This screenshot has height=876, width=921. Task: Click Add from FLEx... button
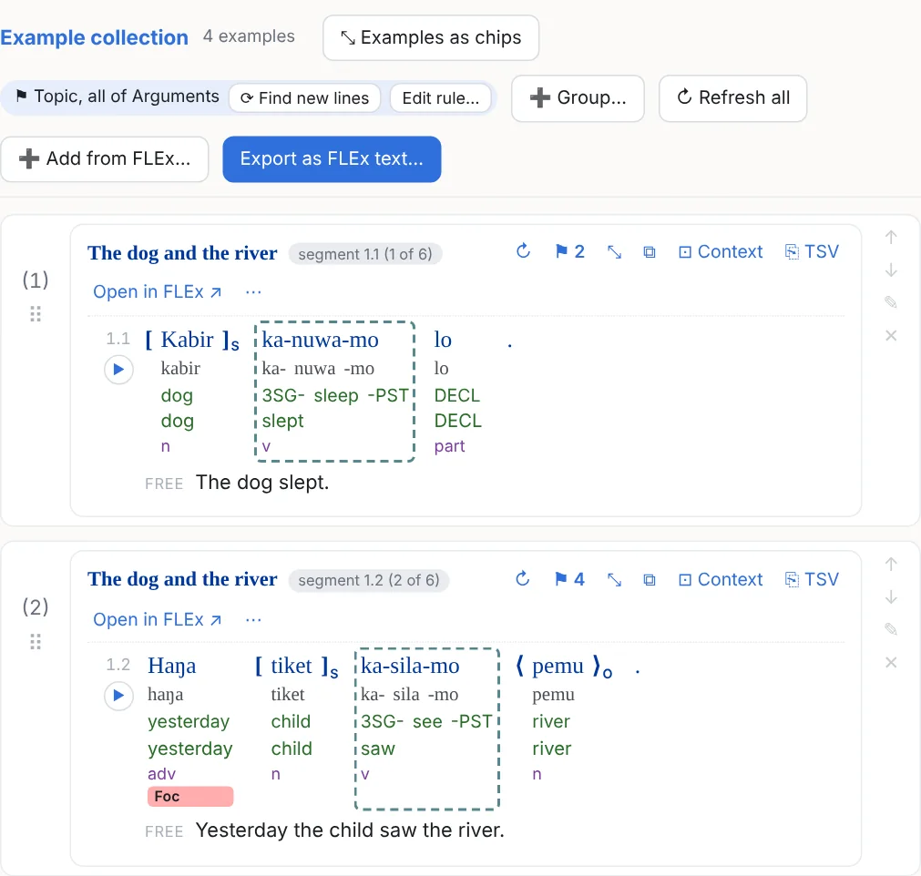point(105,159)
